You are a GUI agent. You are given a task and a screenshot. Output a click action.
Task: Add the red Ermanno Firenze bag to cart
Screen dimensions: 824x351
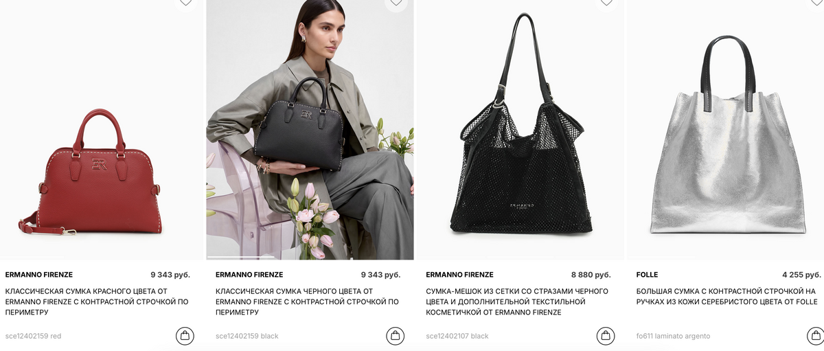[x=185, y=336]
